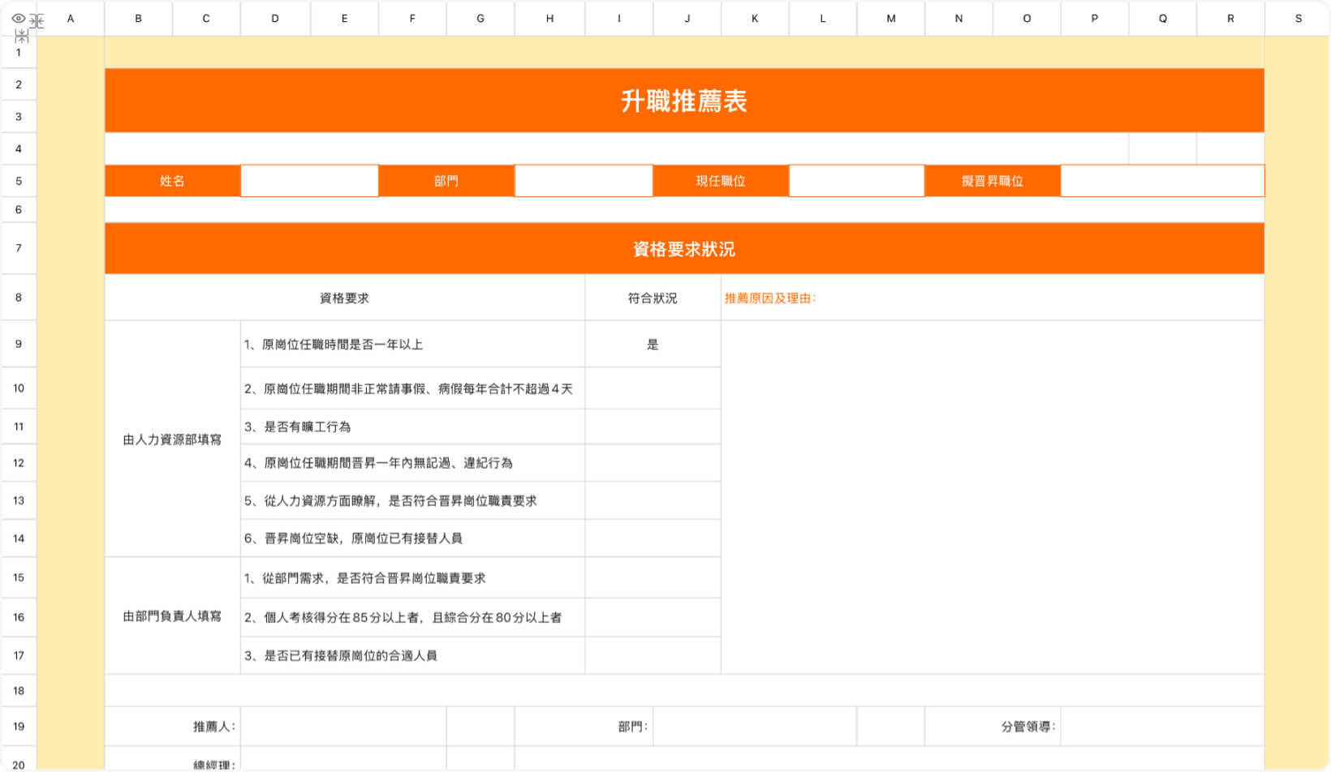Click the 符合狀況 cell in row 13
Screen dimensions: 1331x772
(653, 500)
